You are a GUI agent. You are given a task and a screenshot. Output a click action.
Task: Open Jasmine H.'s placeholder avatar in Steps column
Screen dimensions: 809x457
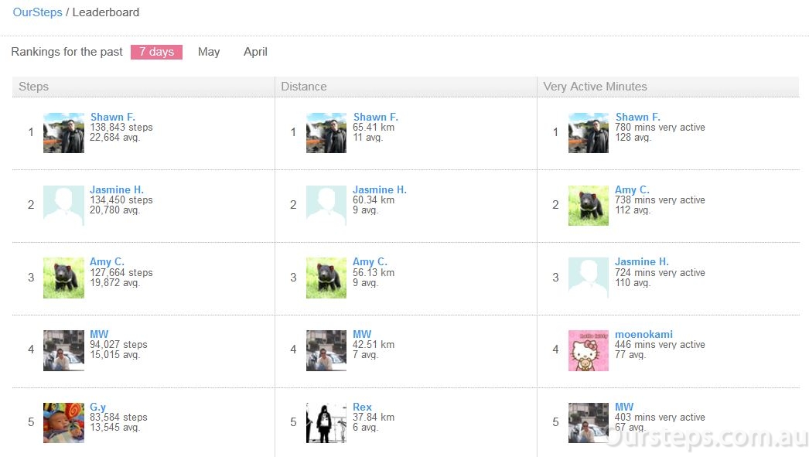click(x=63, y=205)
